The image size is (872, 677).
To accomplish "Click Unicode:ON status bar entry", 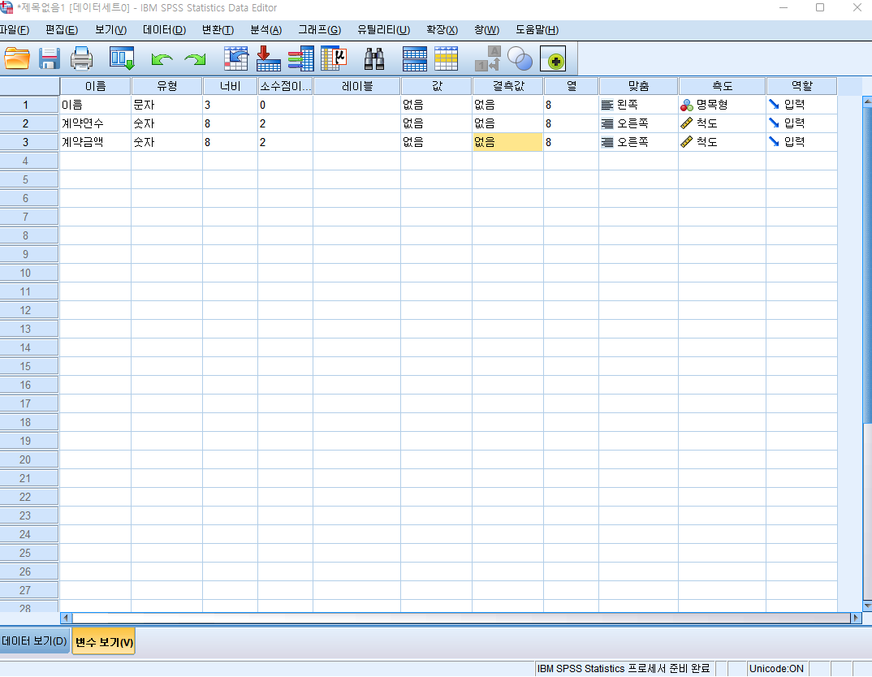I will [776, 669].
